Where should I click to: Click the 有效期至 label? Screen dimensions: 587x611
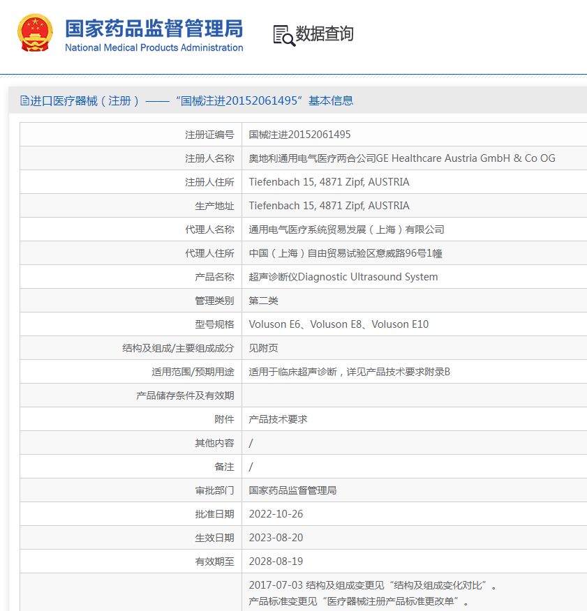pos(214,562)
